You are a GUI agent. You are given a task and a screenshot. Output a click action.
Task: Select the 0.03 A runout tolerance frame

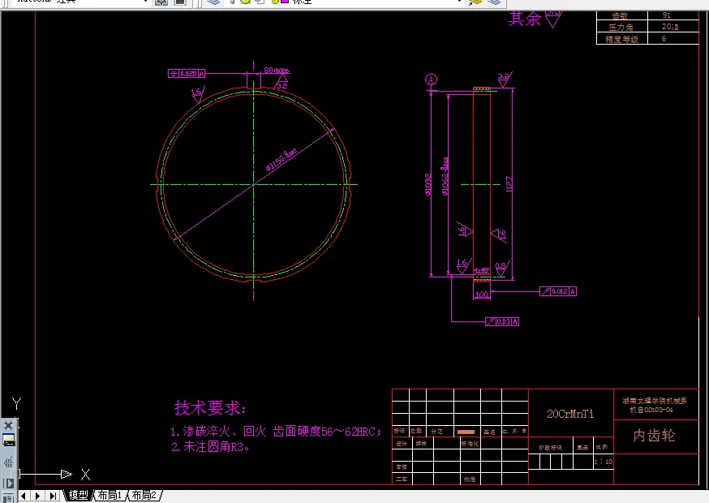click(x=502, y=321)
